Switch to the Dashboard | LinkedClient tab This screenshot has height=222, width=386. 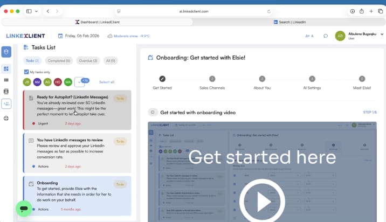pyautogui.click(x=97, y=22)
